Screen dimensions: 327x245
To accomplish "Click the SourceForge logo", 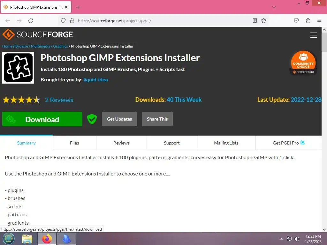I will [x=38, y=34].
